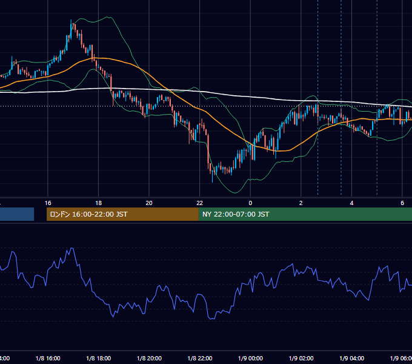
Task: Click the NY 22:00-07:00 JST session bar
Action: [x=305, y=214]
